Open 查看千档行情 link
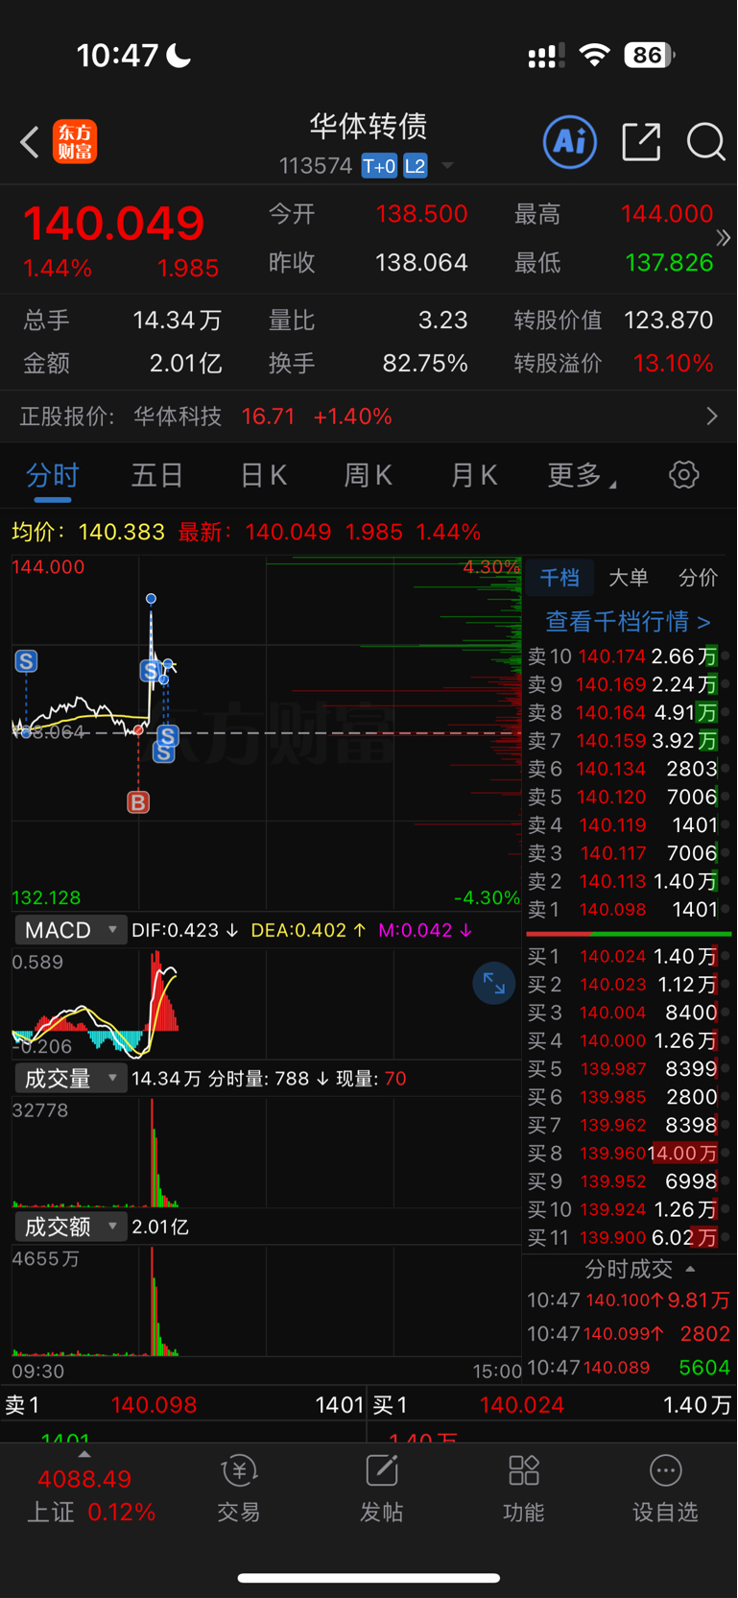738x1598 pixels. 629,622
